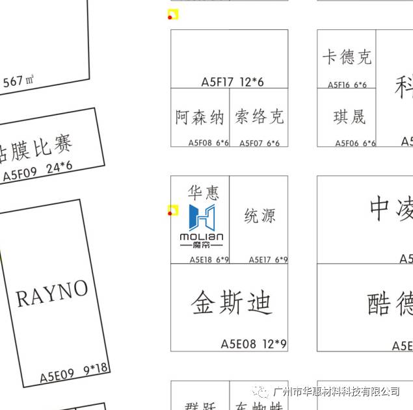Click booth code A5F16 6*6
413x410 pixels.
(347, 84)
